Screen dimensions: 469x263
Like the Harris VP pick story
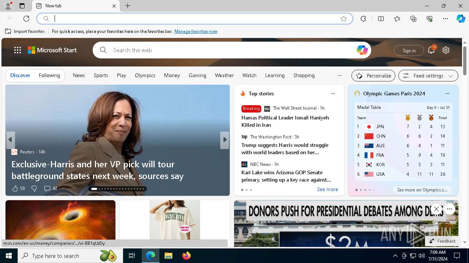click(x=18, y=188)
